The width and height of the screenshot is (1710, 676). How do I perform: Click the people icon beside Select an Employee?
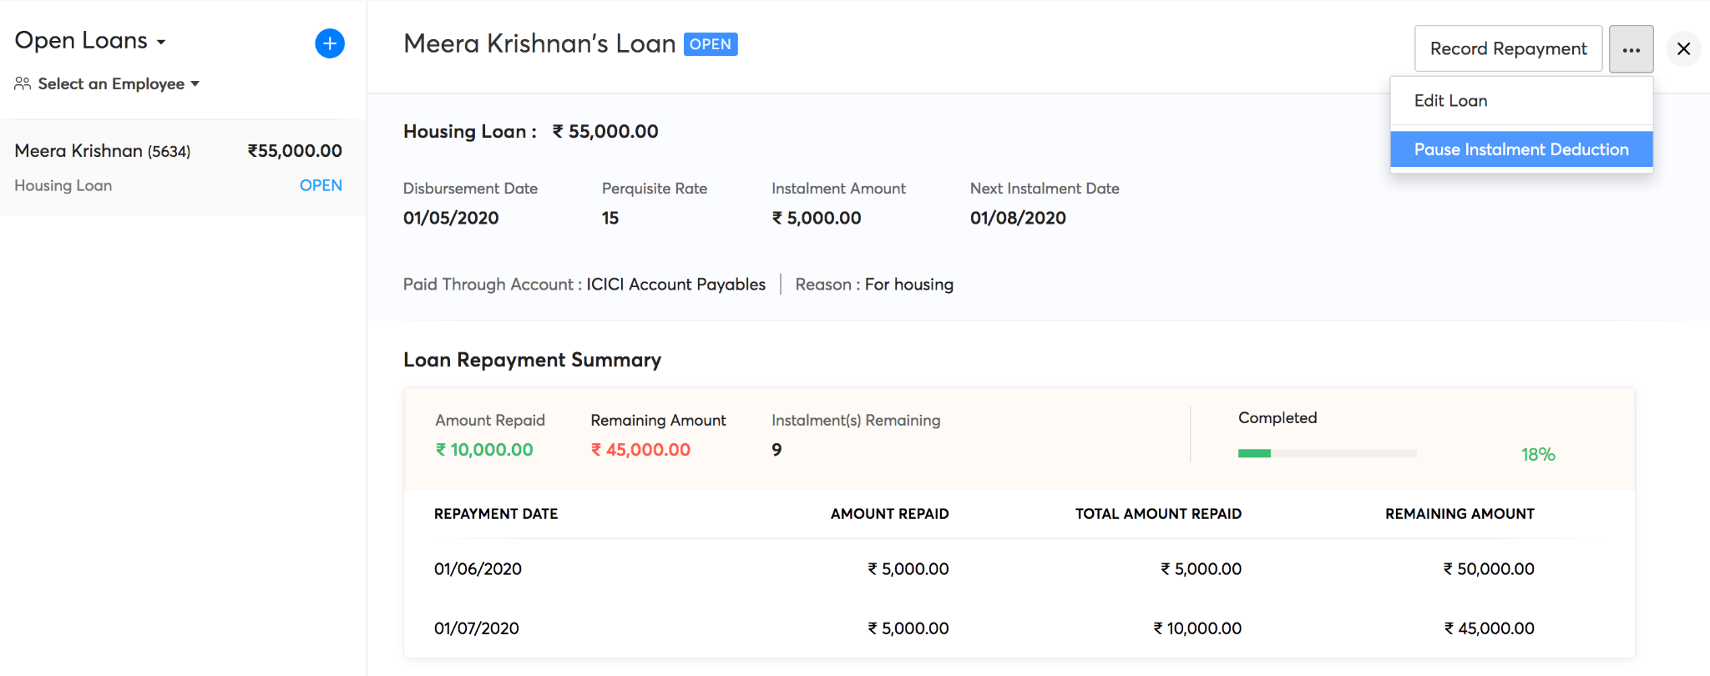coord(23,83)
